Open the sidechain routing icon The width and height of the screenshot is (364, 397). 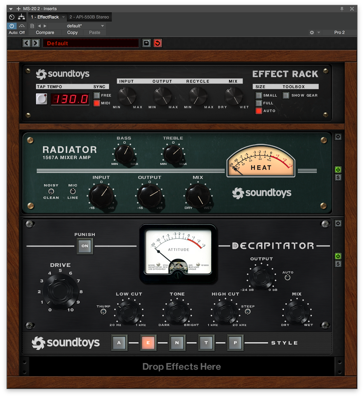tap(21, 17)
